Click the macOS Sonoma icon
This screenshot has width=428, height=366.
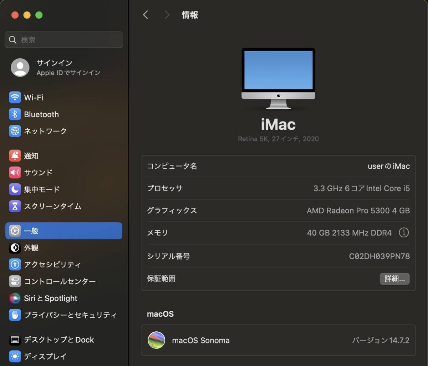(156, 340)
